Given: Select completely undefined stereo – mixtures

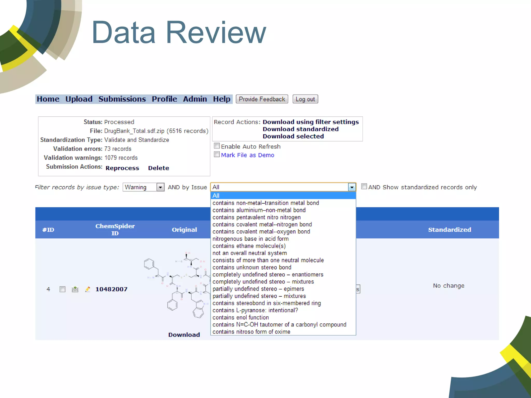Looking at the screenshot, I should pyautogui.click(x=283, y=282).
